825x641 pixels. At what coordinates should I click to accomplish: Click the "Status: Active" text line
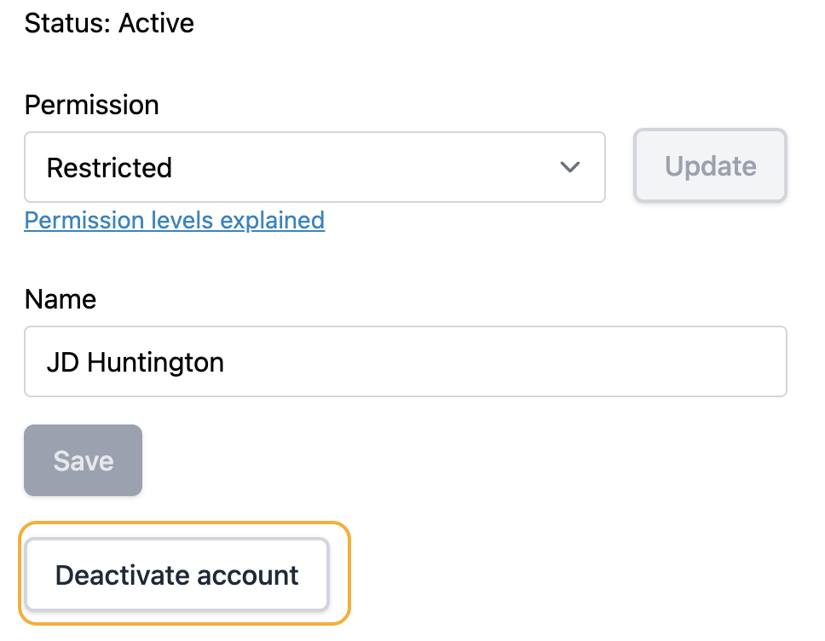point(109,23)
